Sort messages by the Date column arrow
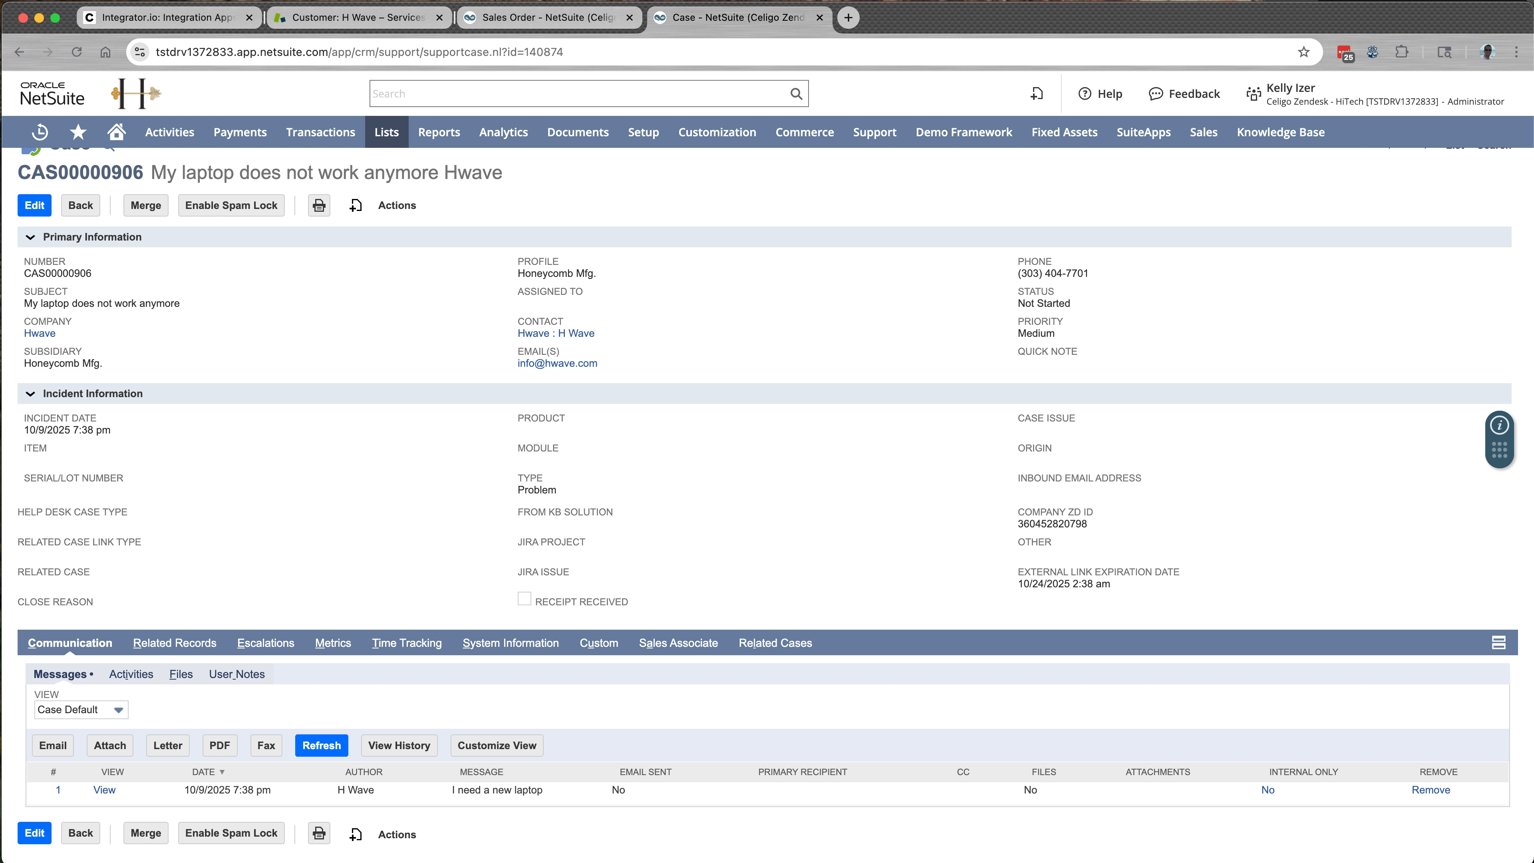The height and width of the screenshot is (863, 1534). pyautogui.click(x=223, y=771)
